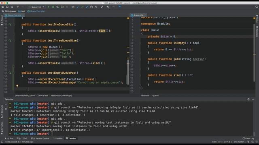Screen dimensions: 259x145
Task: Open the Event Log
Action: [x=248, y=139]
